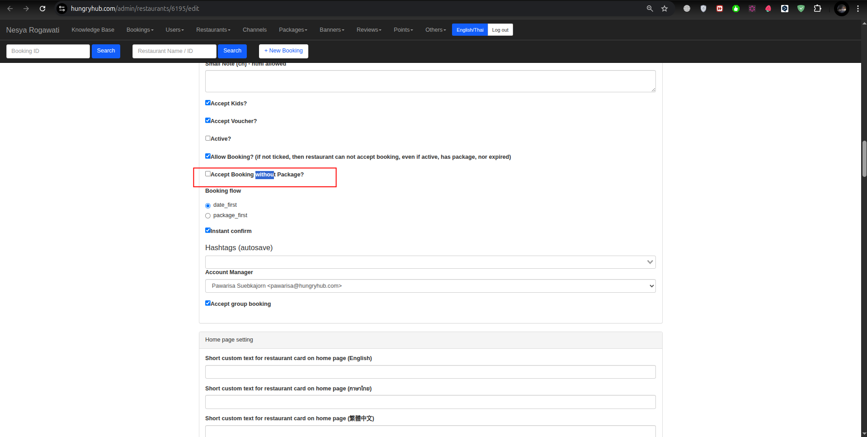
Task: Enable the Active? checkbox
Action: tap(208, 138)
